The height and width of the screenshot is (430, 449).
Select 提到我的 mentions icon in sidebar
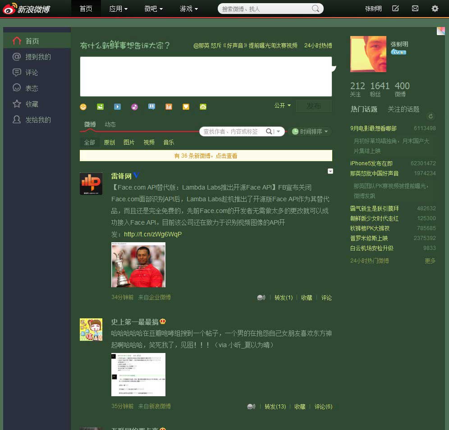coord(17,57)
